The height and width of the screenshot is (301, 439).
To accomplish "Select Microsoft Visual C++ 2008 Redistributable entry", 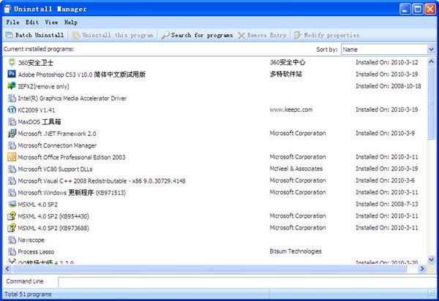I will [102, 181].
